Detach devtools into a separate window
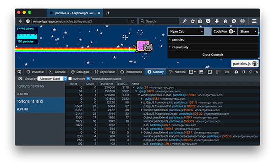This screenshot has width=275, height=167. click(250, 72)
